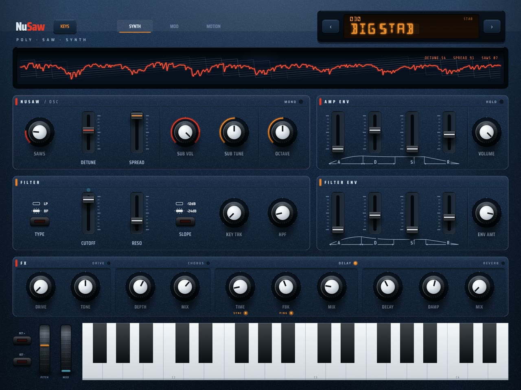
Task: Click the SUB TUNE knob
Action: tap(234, 132)
